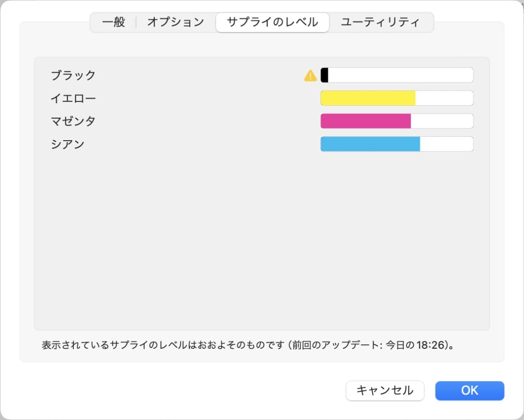Switch to the 一般 tab

coord(113,22)
